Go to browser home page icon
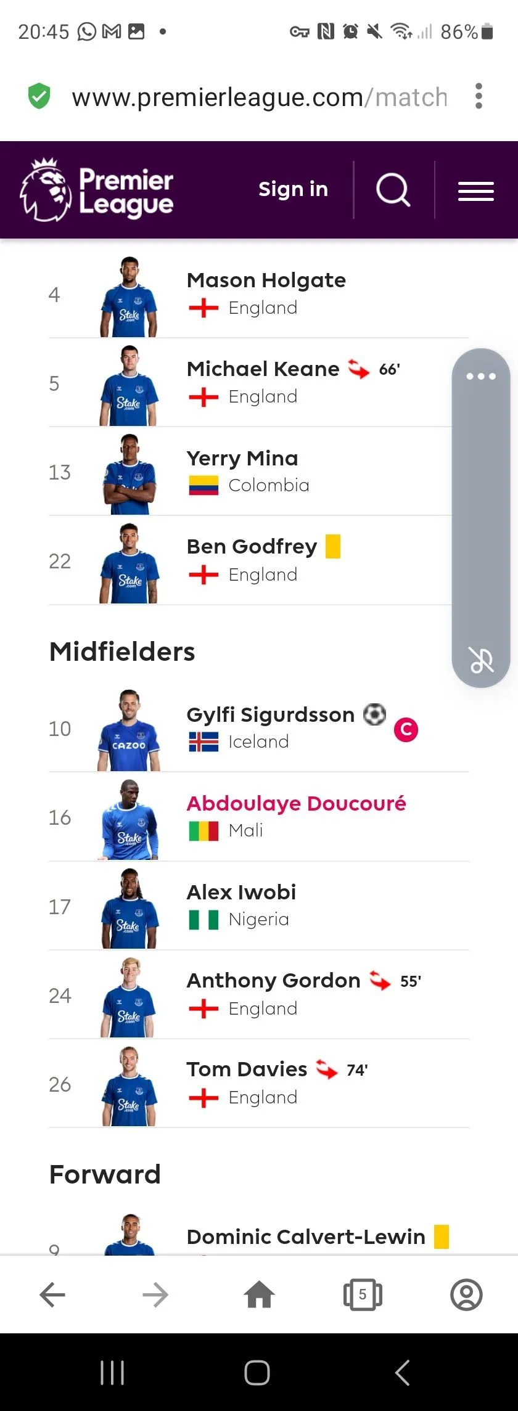518x1411 pixels. [259, 1294]
